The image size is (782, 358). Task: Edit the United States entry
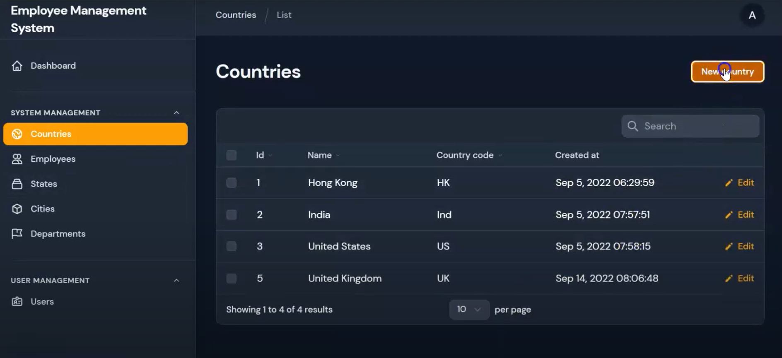click(x=740, y=247)
